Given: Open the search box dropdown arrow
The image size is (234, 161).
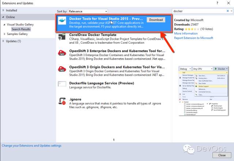Looking at the screenshot, I should click(231, 11).
